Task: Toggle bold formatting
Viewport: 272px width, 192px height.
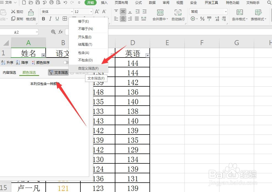Action: 43,19
